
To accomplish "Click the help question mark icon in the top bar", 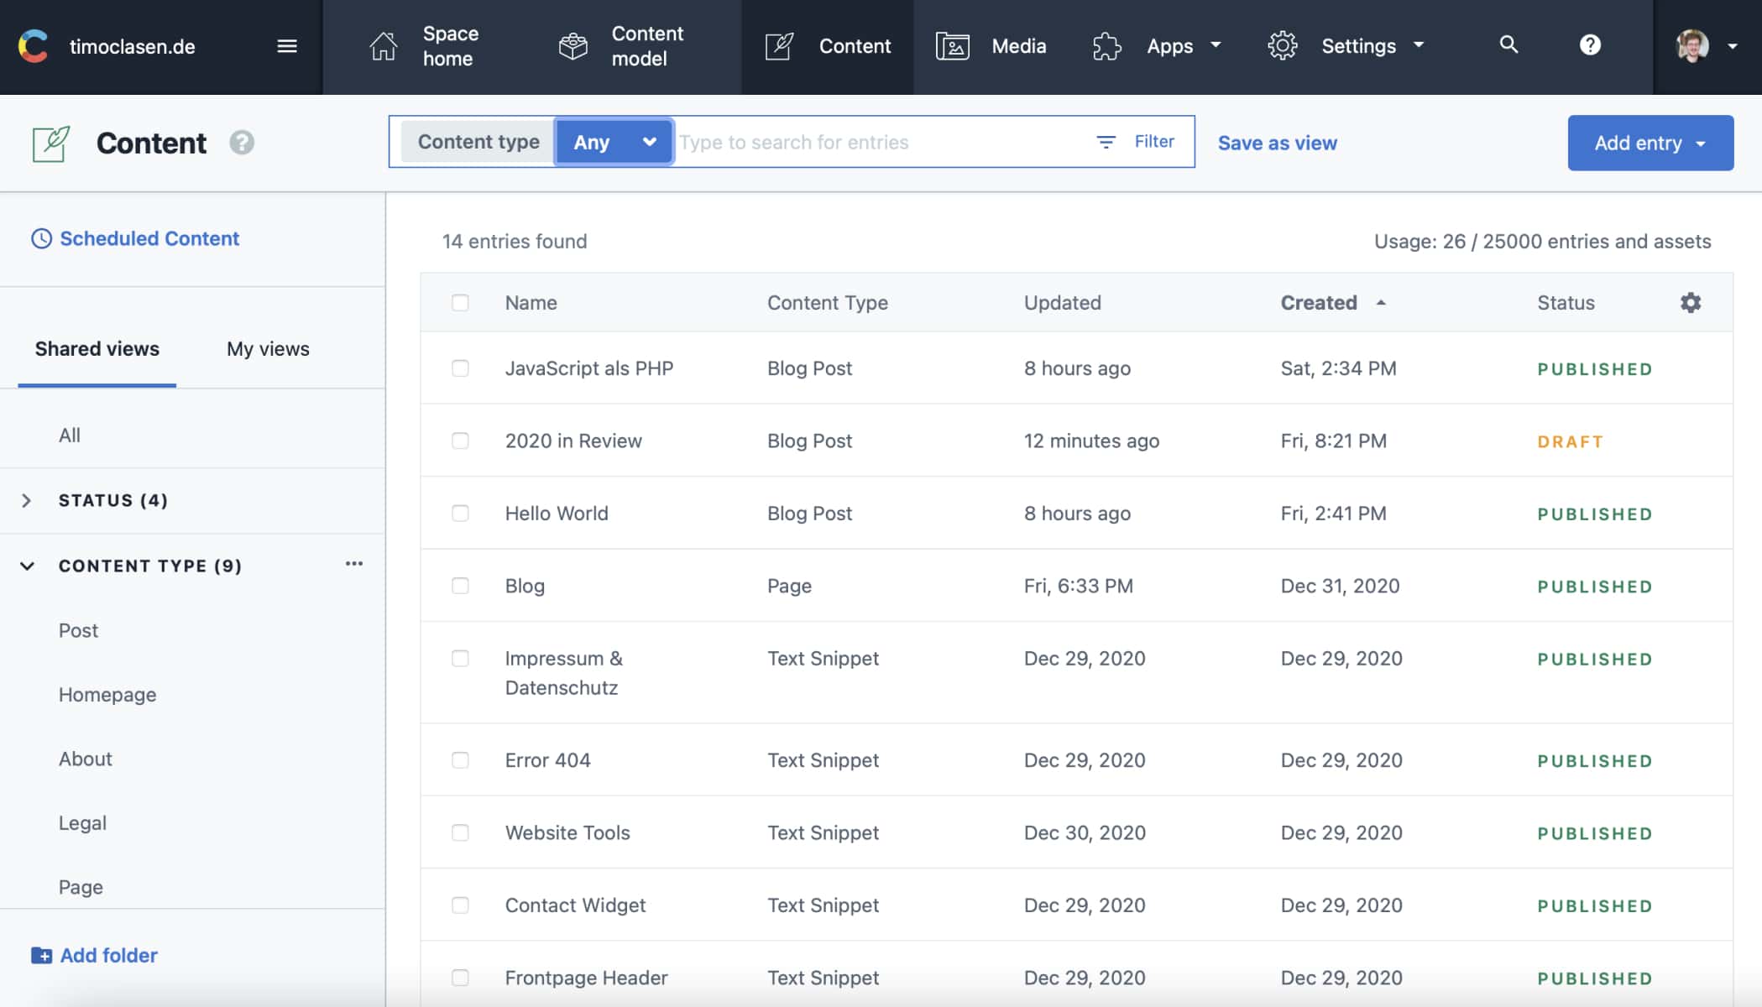I will click(1590, 45).
